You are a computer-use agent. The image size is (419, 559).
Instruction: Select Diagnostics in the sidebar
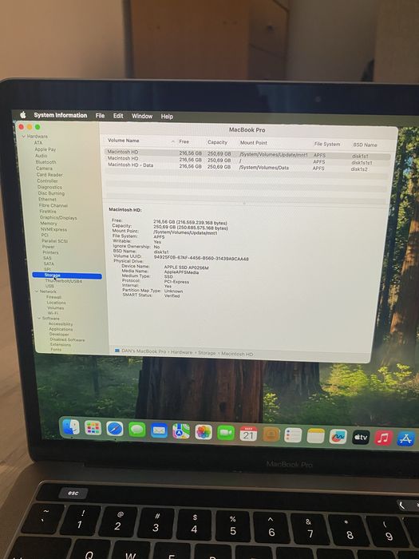tap(49, 187)
